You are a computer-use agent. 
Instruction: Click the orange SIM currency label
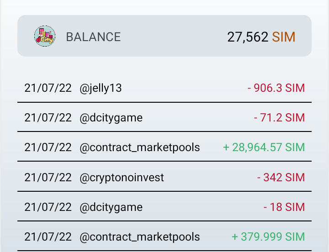284,37
